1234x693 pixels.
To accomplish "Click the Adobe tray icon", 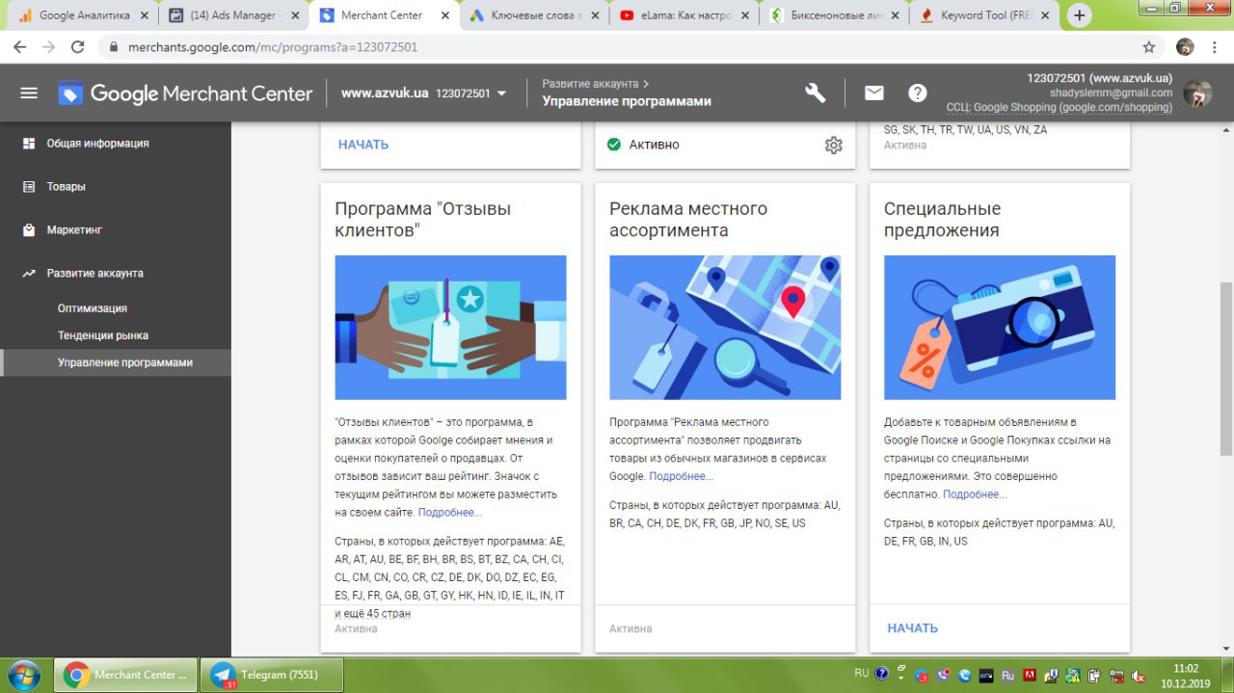I will coord(1030,676).
